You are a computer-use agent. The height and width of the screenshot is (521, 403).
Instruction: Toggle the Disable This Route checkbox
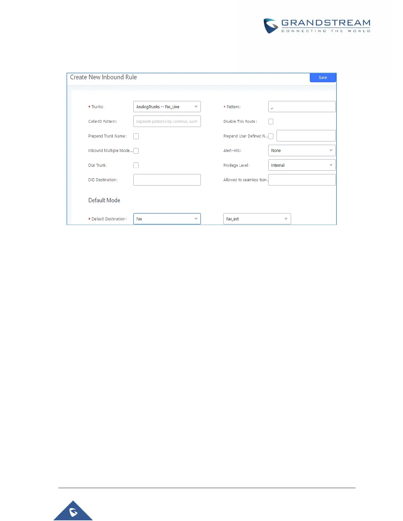click(271, 121)
